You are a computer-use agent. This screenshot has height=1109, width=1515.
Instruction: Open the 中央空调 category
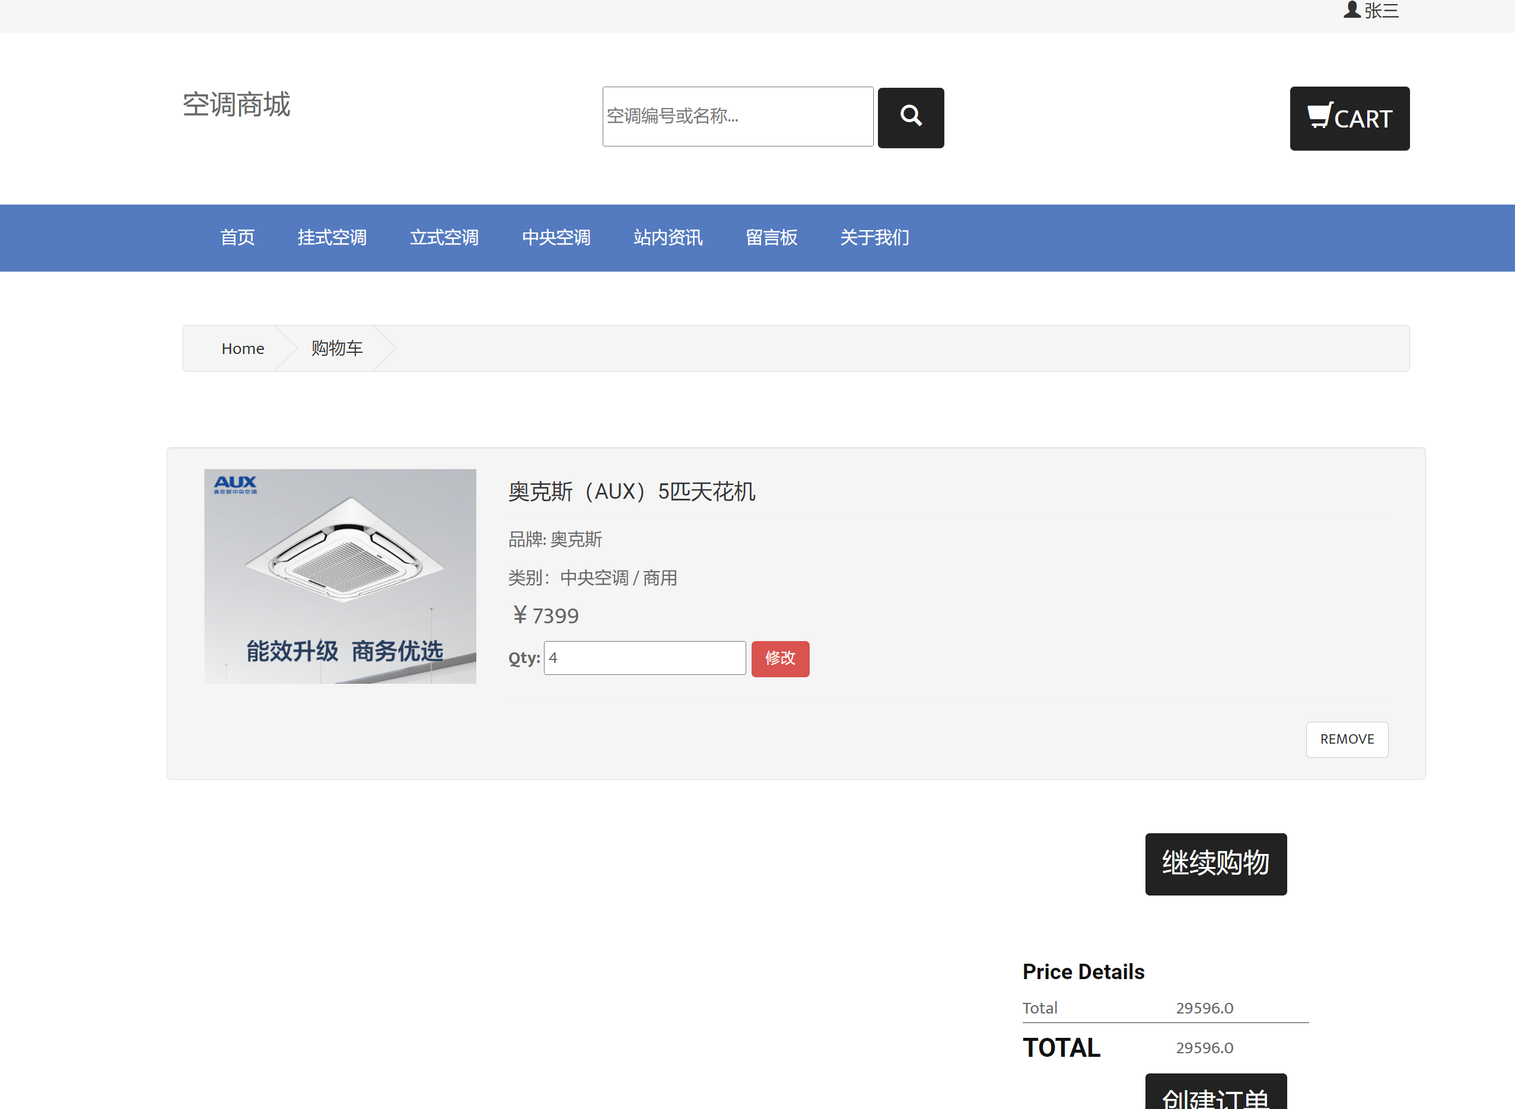point(555,238)
